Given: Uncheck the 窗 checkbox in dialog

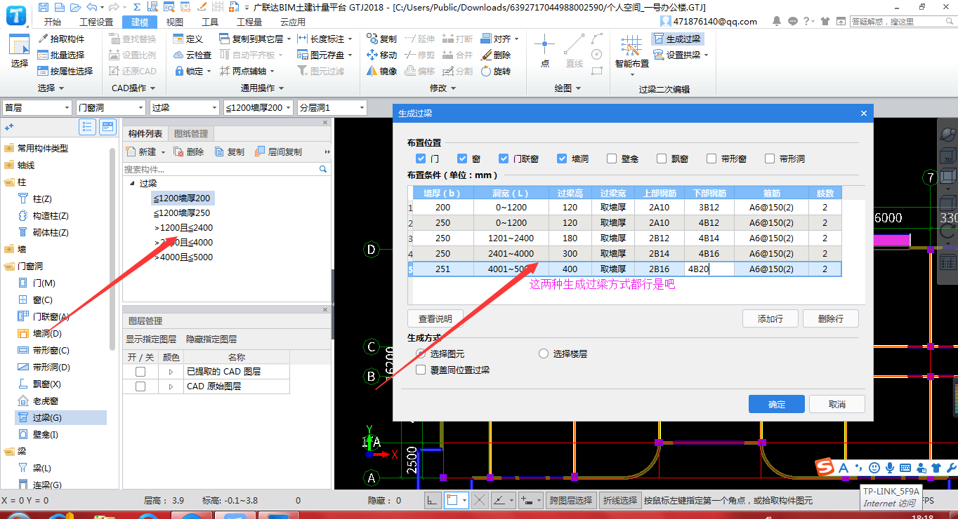Looking at the screenshot, I should click(x=462, y=159).
